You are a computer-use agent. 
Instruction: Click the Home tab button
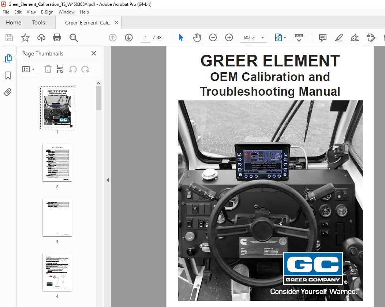coord(14,23)
